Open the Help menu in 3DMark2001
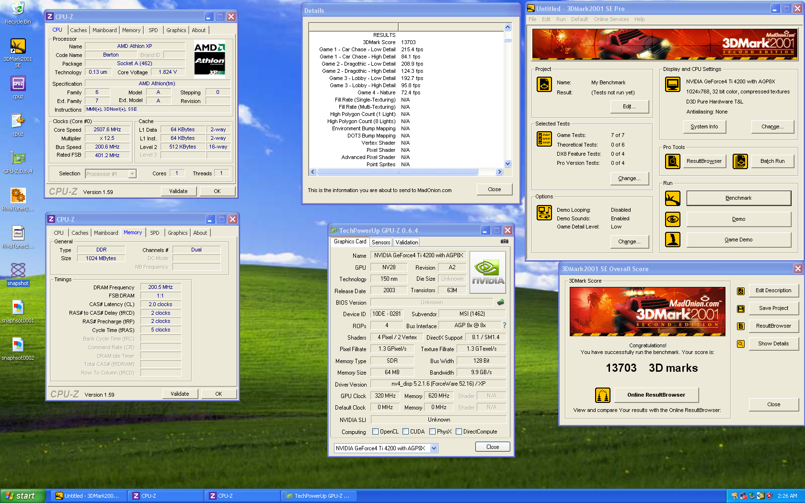Viewport: 805px width, 503px height. tap(639, 19)
